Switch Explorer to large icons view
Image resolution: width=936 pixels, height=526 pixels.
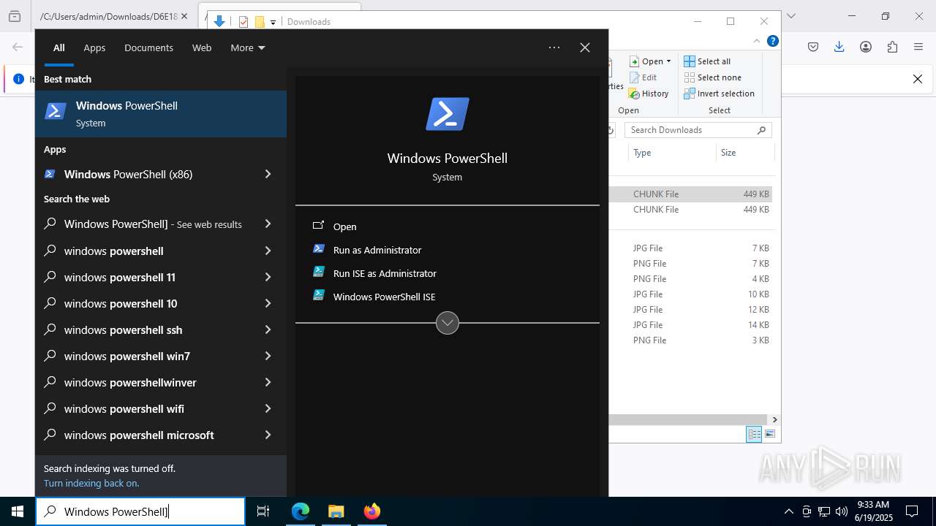(769, 434)
